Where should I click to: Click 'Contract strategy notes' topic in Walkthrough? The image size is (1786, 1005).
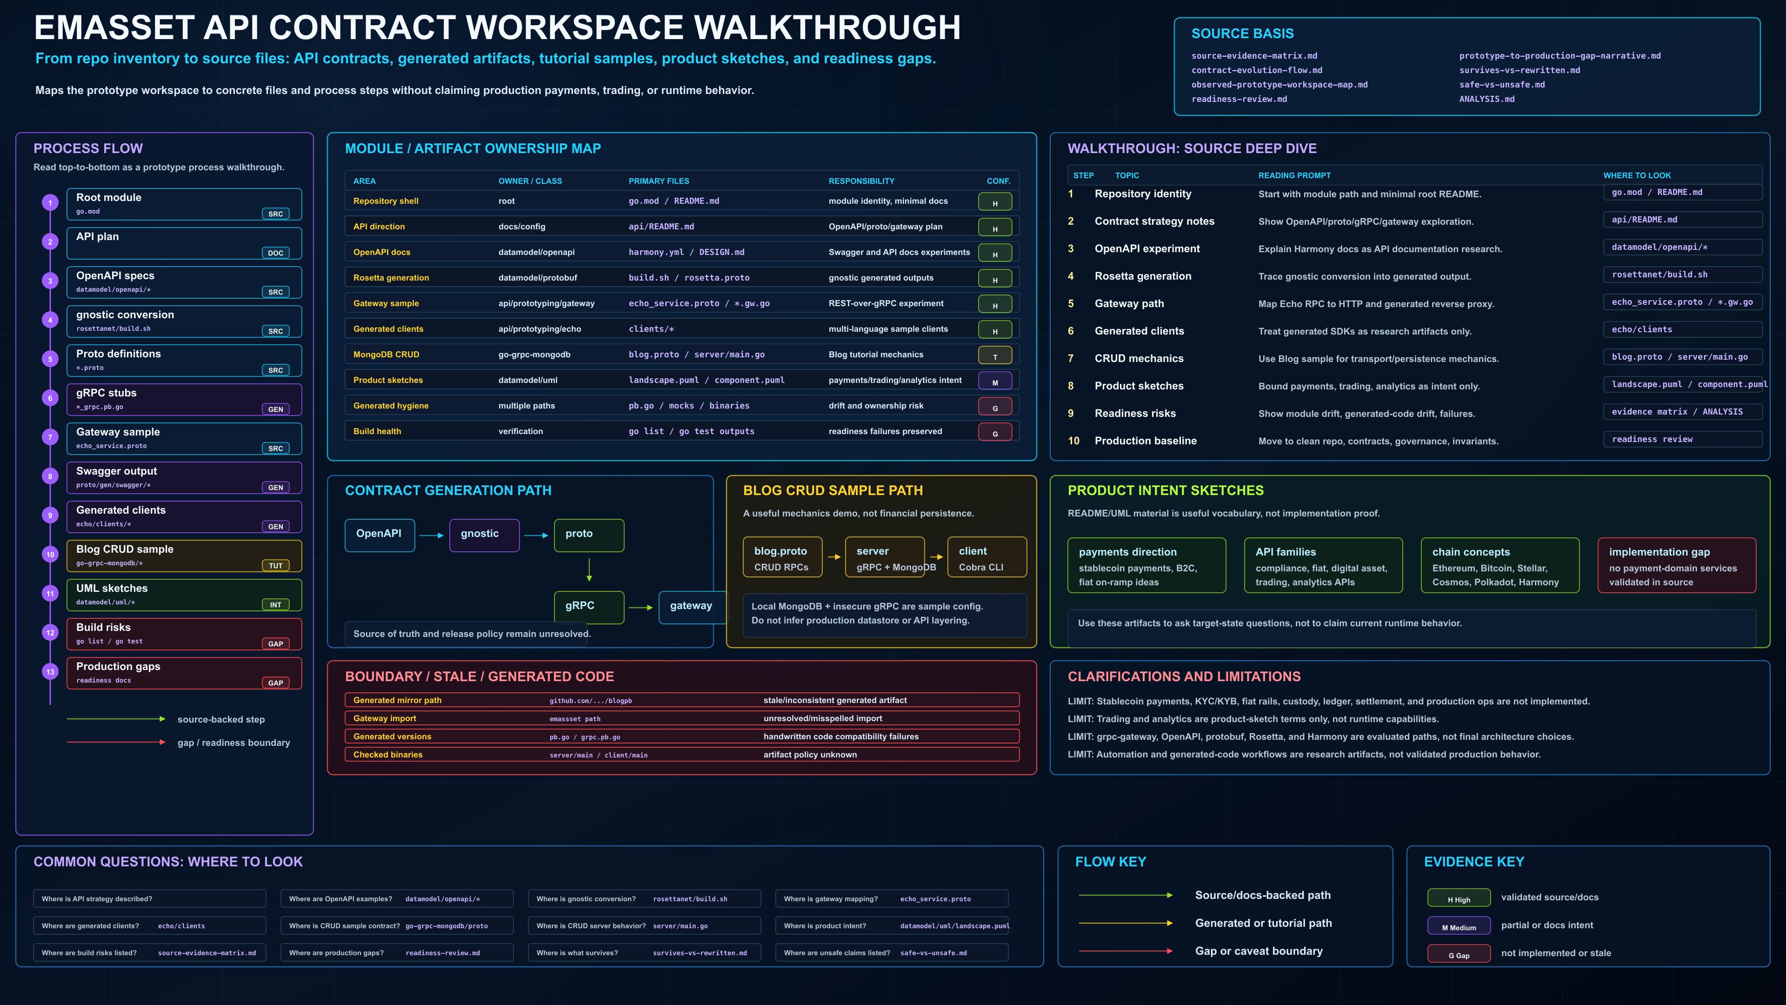(1154, 221)
